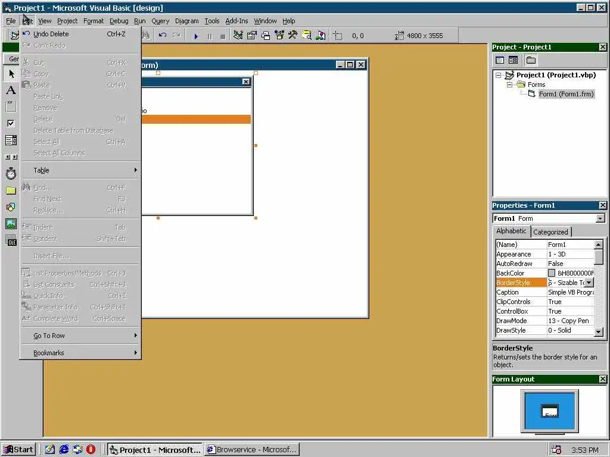Expand the Bookmarks submenu
Image resolution: width=610 pixels, height=457 pixels.
pos(80,353)
